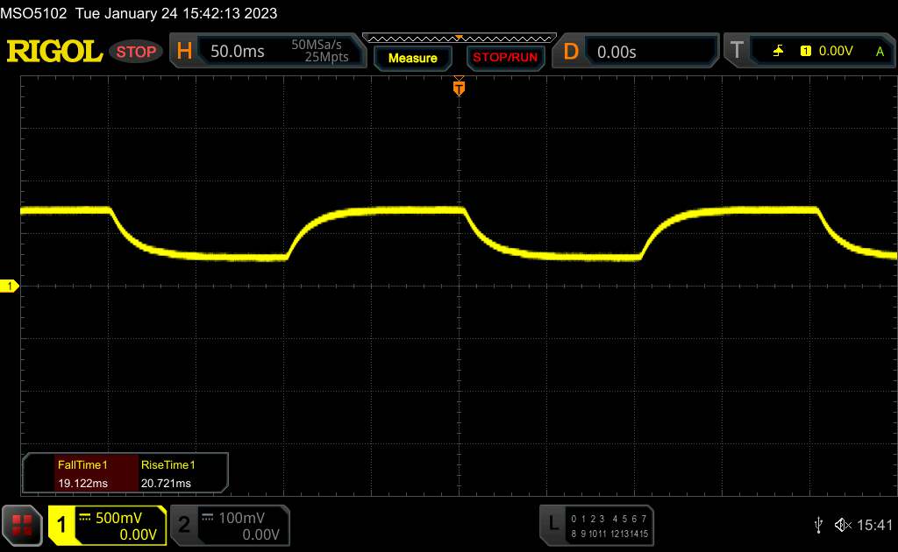Toggle channel 2 label
This screenshot has height=552, width=898.
coord(184,525)
